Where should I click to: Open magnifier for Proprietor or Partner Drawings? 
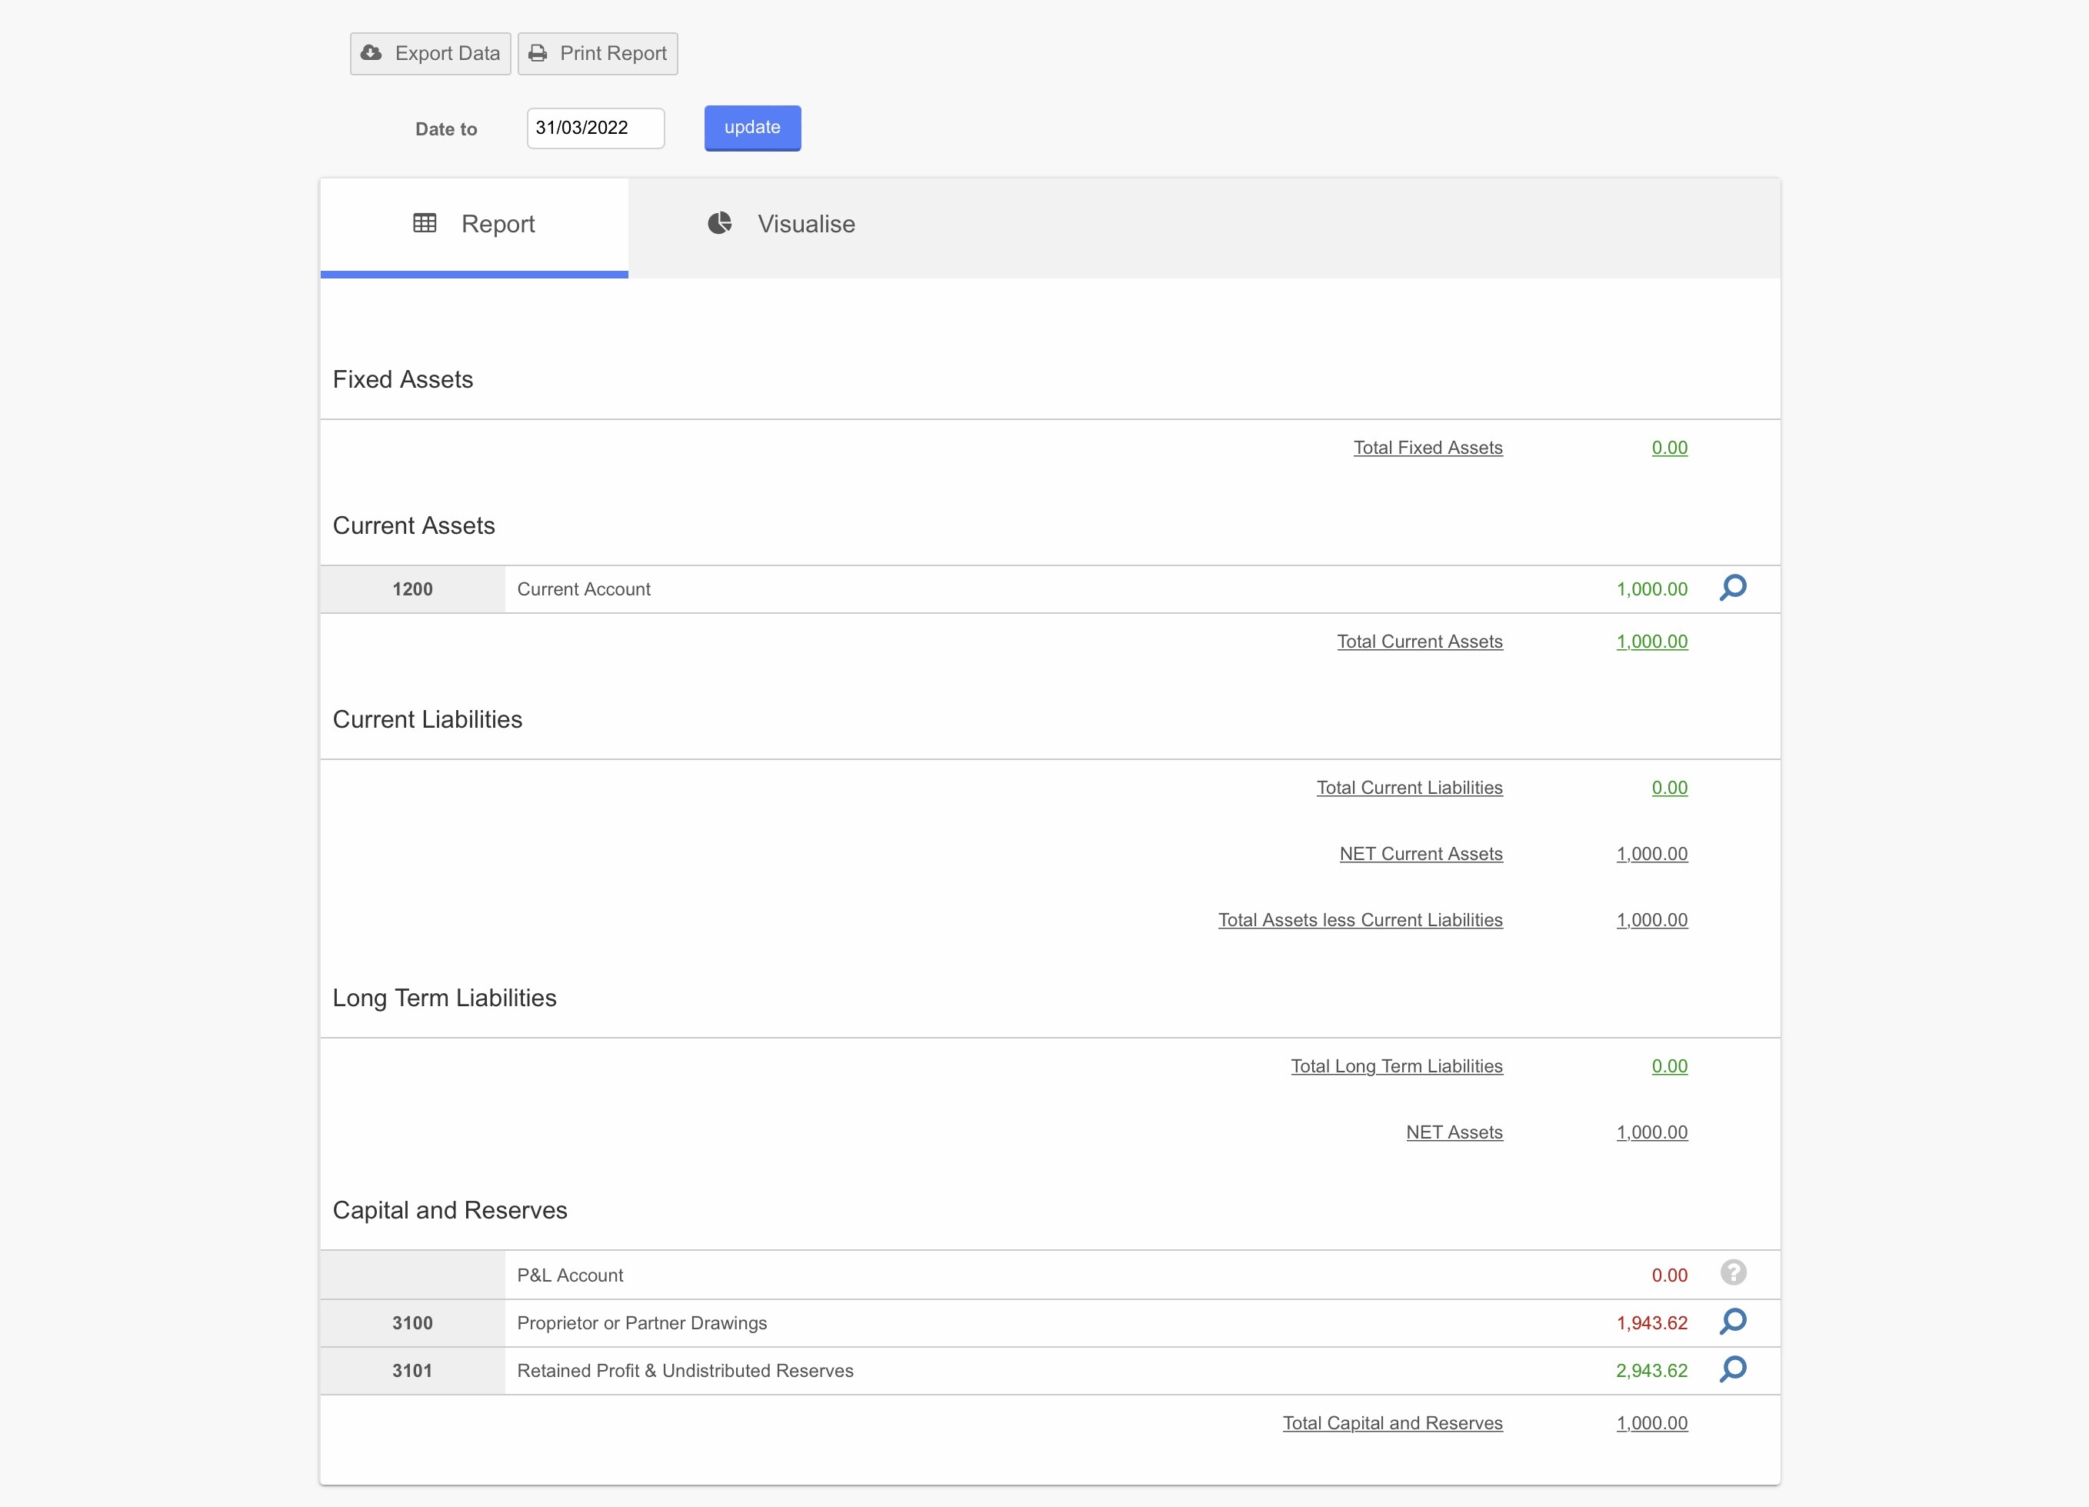pos(1733,1322)
